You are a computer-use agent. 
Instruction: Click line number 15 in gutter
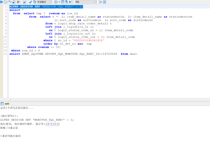point(5,54)
